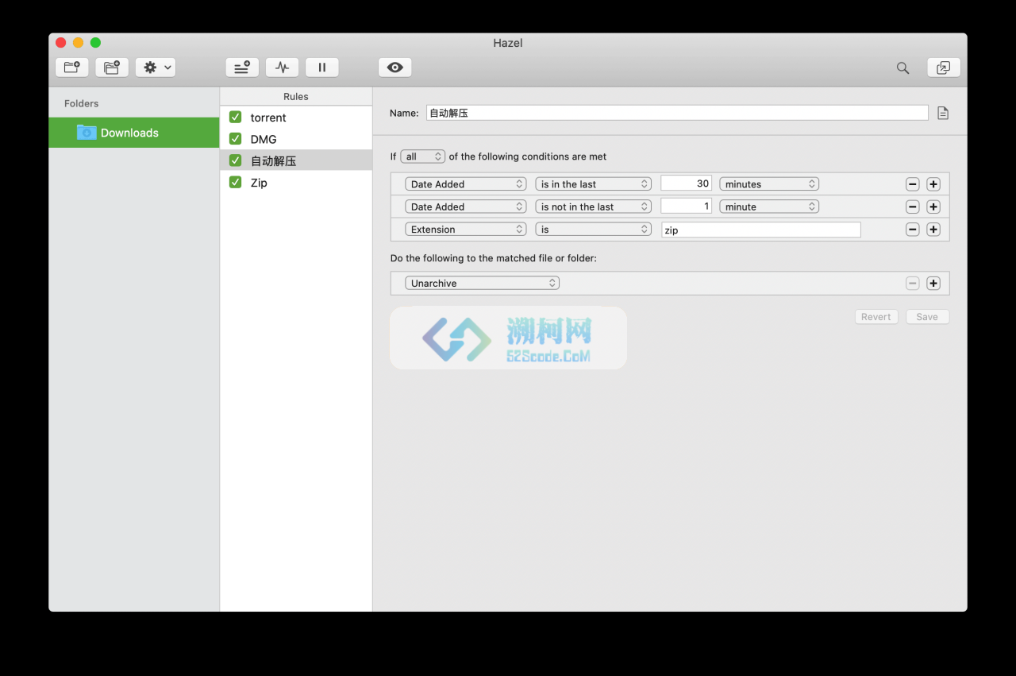
Task: Pause rules with the pause button
Action: pos(322,68)
